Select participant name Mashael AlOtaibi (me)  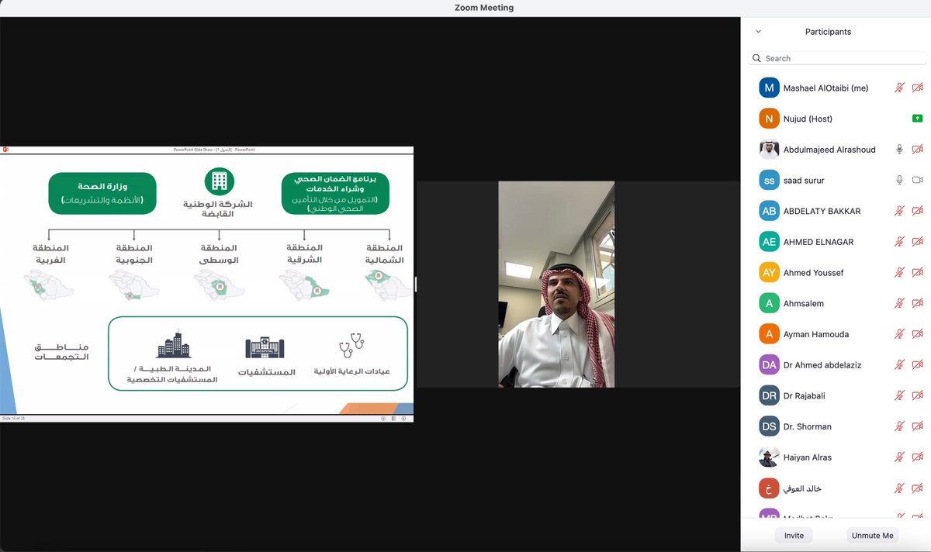[825, 88]
